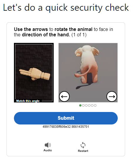Click the right arrow to rotate the animal
This screenshot has height=162, width=134.
click(112, 96)
